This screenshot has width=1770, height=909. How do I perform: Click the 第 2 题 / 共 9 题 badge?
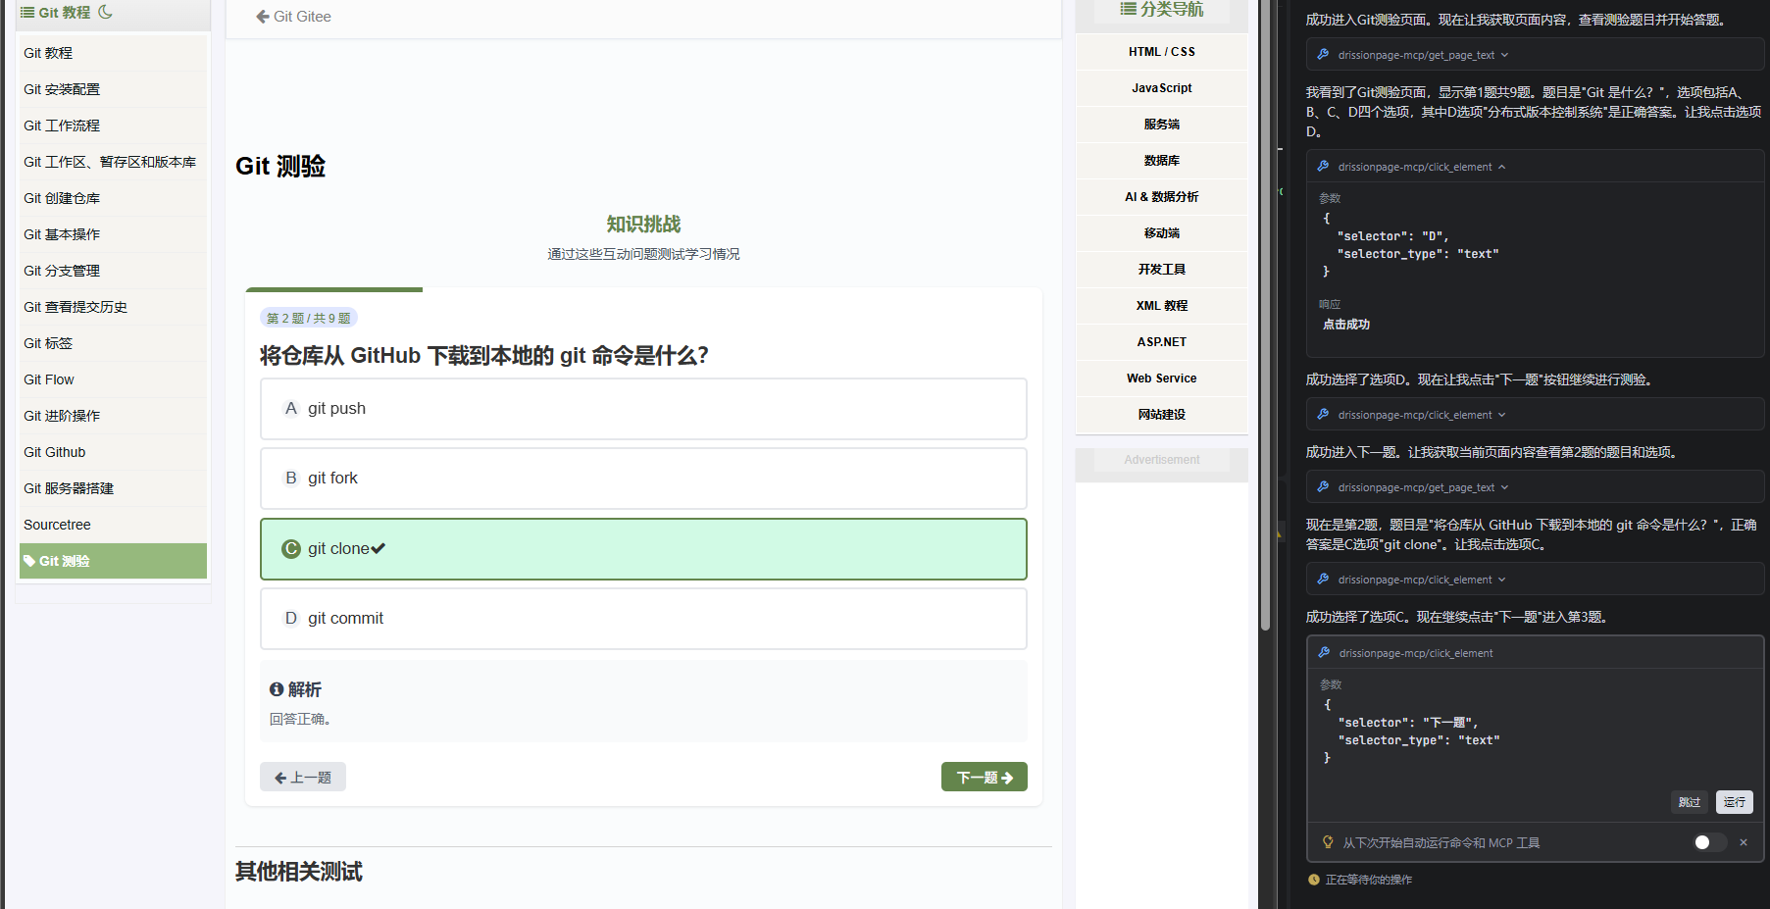point(309,318)
